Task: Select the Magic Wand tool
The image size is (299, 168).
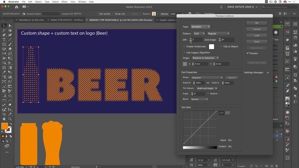Action: click(x=4, y=30)
